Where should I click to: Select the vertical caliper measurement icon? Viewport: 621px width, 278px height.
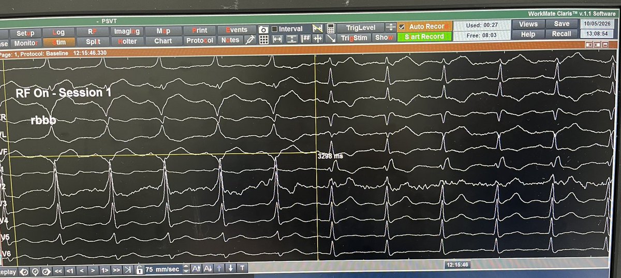tap(292, 39)
